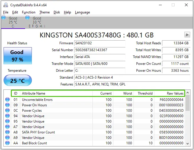Click status orb for SATA PHY Error Count
The image size is (194, 150).
click(x=7, y=132)
